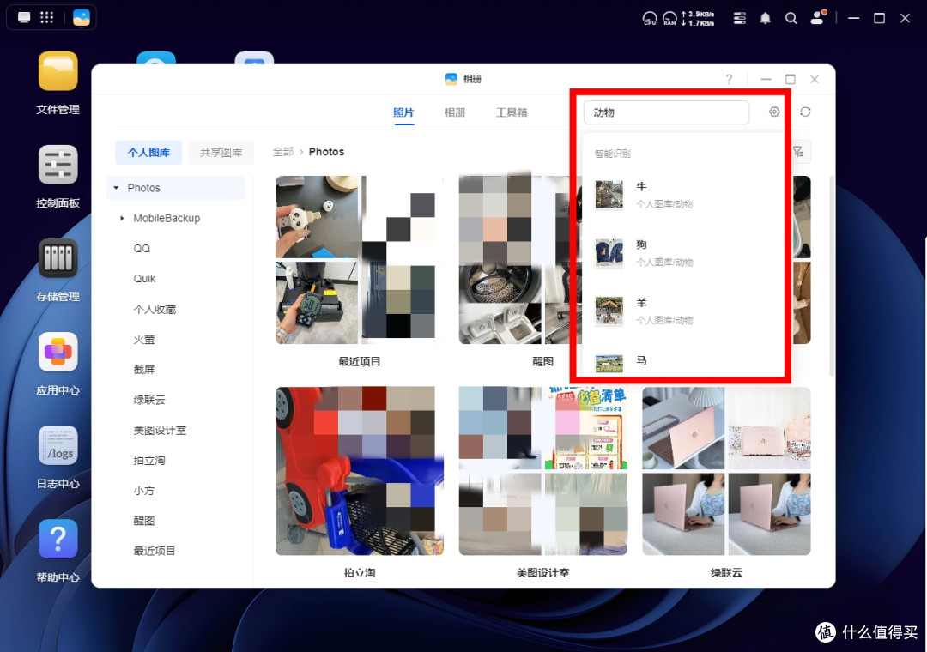
Task: Select the 共享图库 library
Action: 221,153
